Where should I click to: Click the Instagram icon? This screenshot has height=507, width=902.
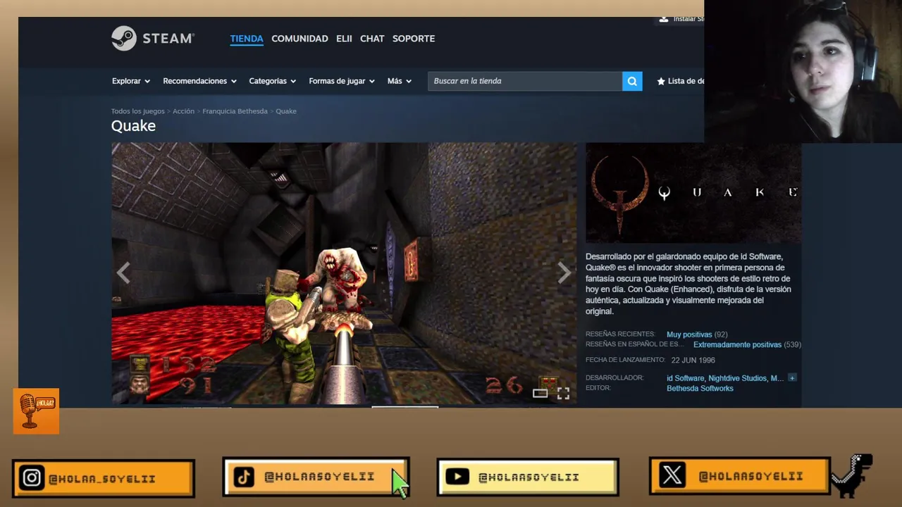(31, 478)
